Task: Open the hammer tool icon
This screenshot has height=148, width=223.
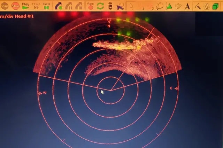Action: (x=197, y=6)
